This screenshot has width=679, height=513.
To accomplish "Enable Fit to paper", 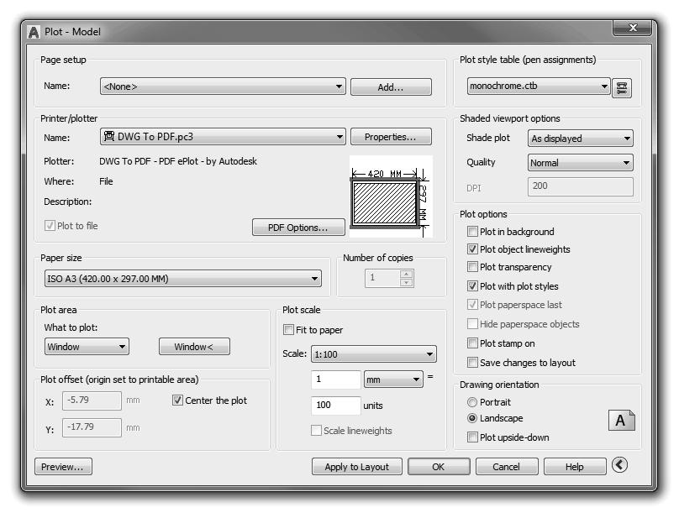I will [x=288, y=330].
